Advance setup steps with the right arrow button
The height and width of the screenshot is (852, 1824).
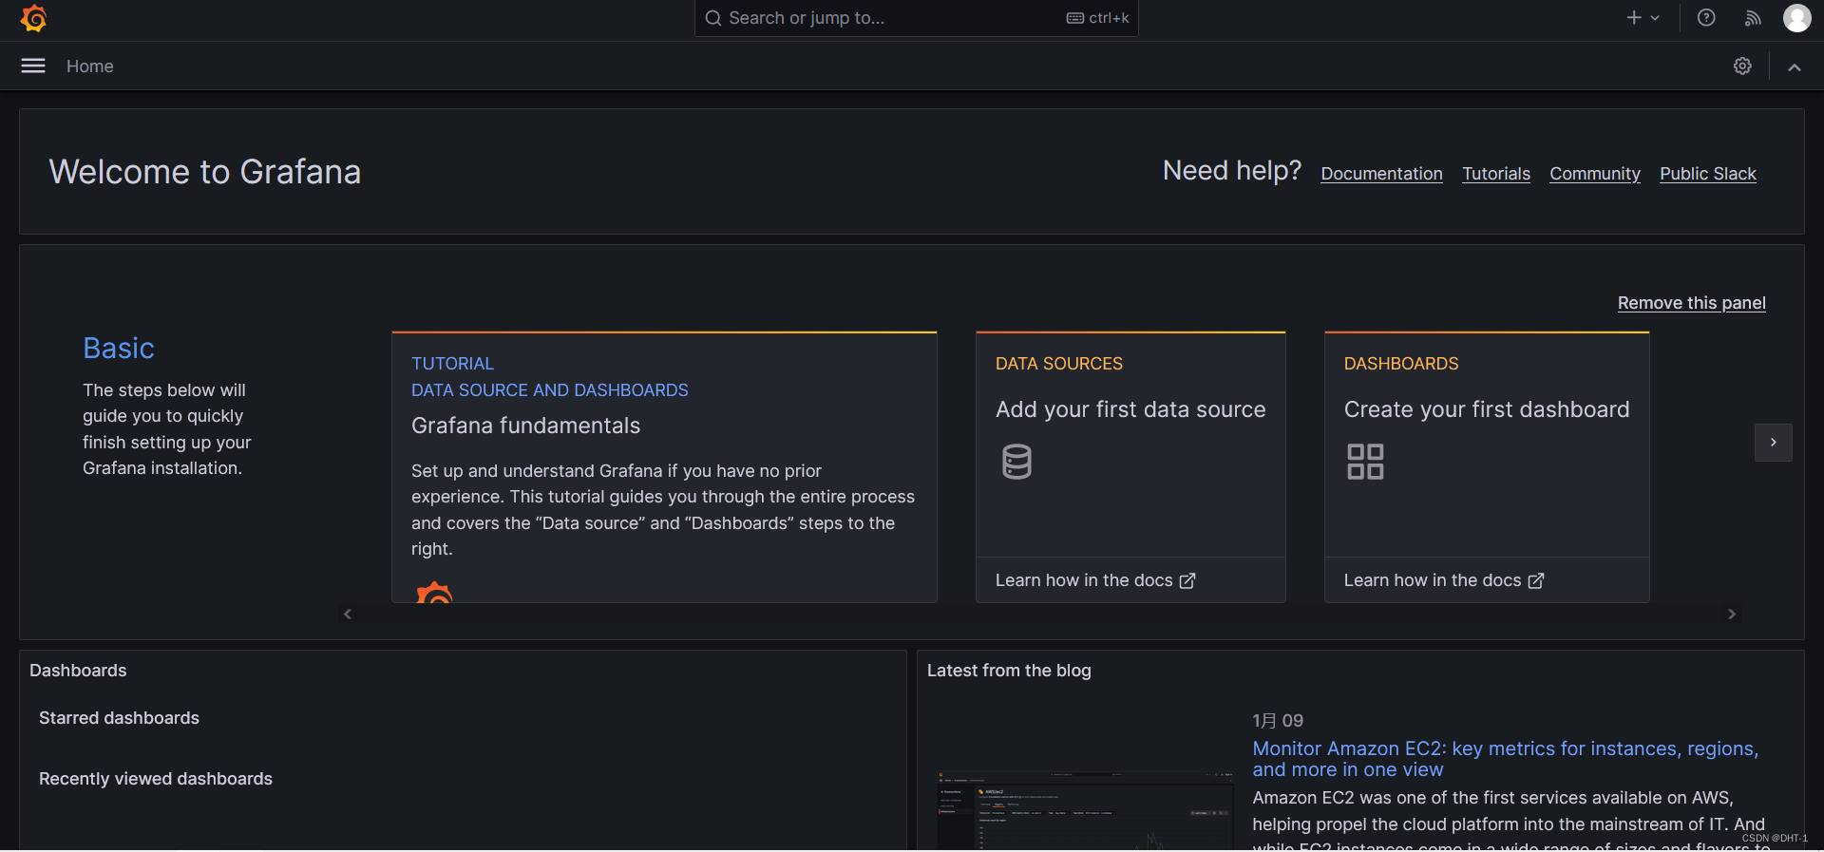coord(1773,443)
